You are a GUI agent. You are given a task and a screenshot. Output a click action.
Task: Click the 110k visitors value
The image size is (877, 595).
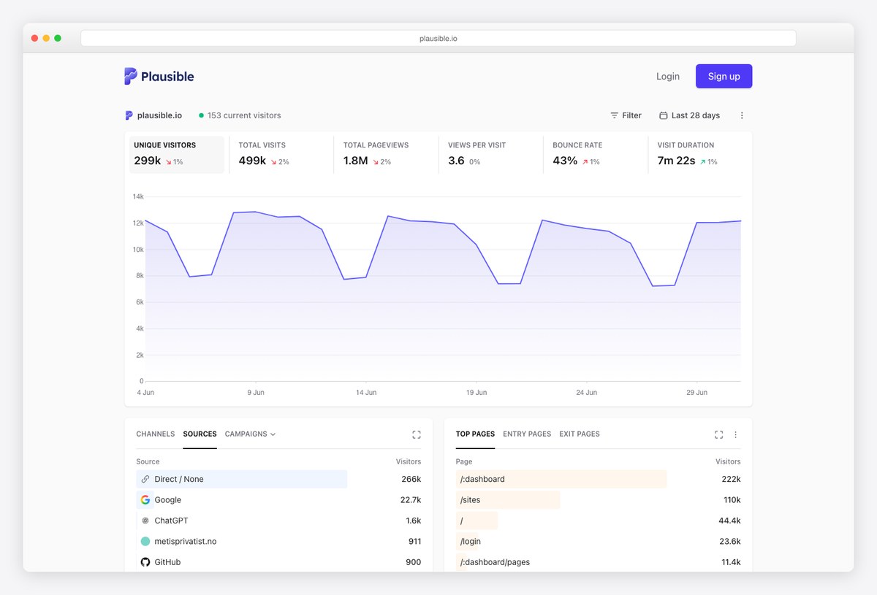(x=732, y=500)
